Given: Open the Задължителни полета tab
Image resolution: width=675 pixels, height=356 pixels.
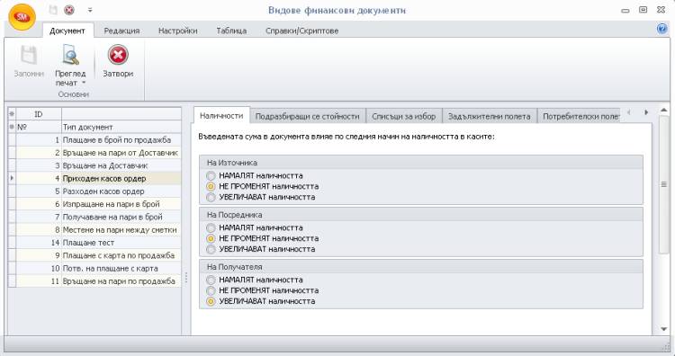Looking at the screenshot, I should tap(490, 116).
